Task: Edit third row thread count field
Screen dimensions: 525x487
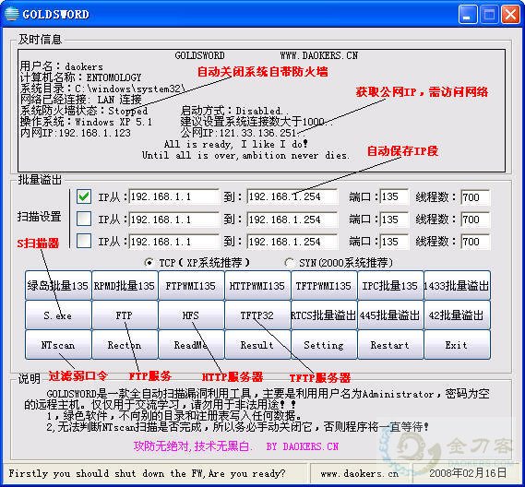Action: [475, 242]
